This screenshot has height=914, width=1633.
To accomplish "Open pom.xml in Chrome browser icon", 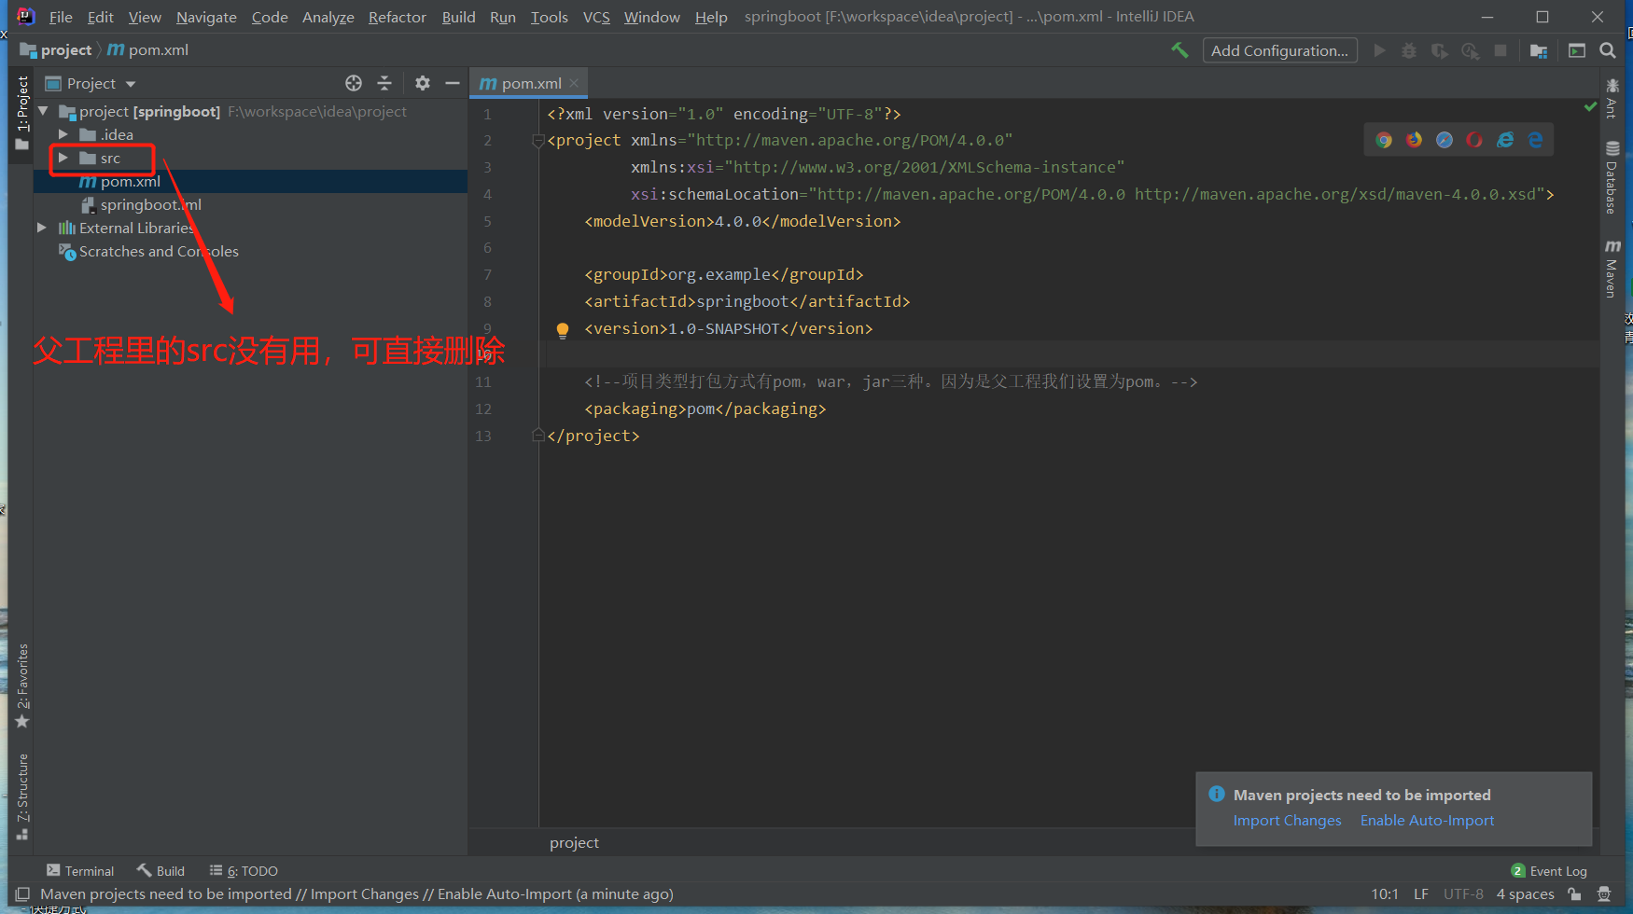I will click(1384, 140).
